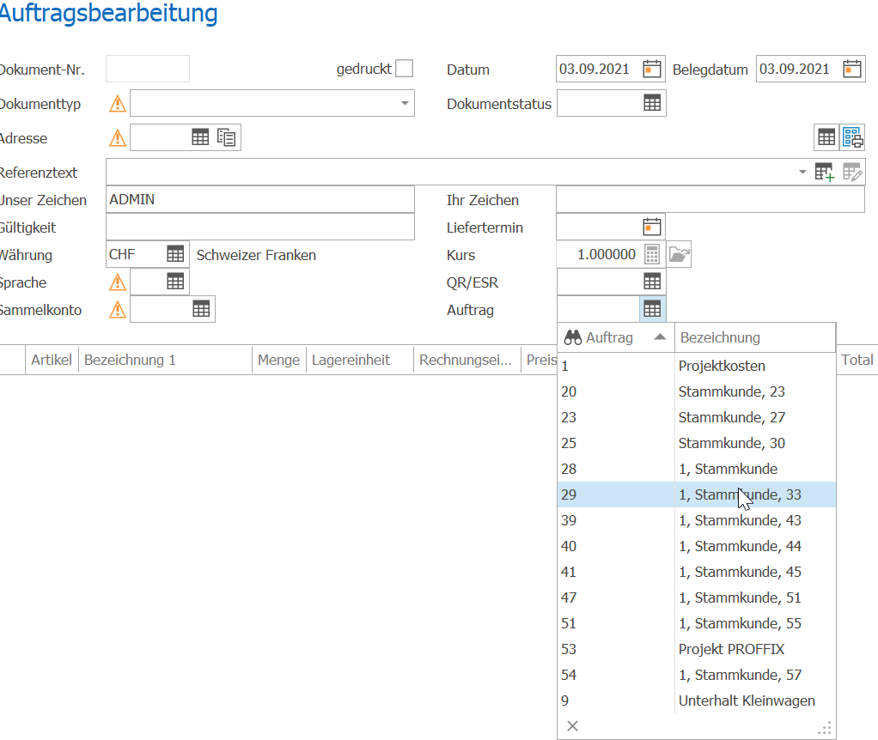Viewport: 878px width, 740px height.
Task: Click into the Gültigkeit field
Action: coord(259,227)
